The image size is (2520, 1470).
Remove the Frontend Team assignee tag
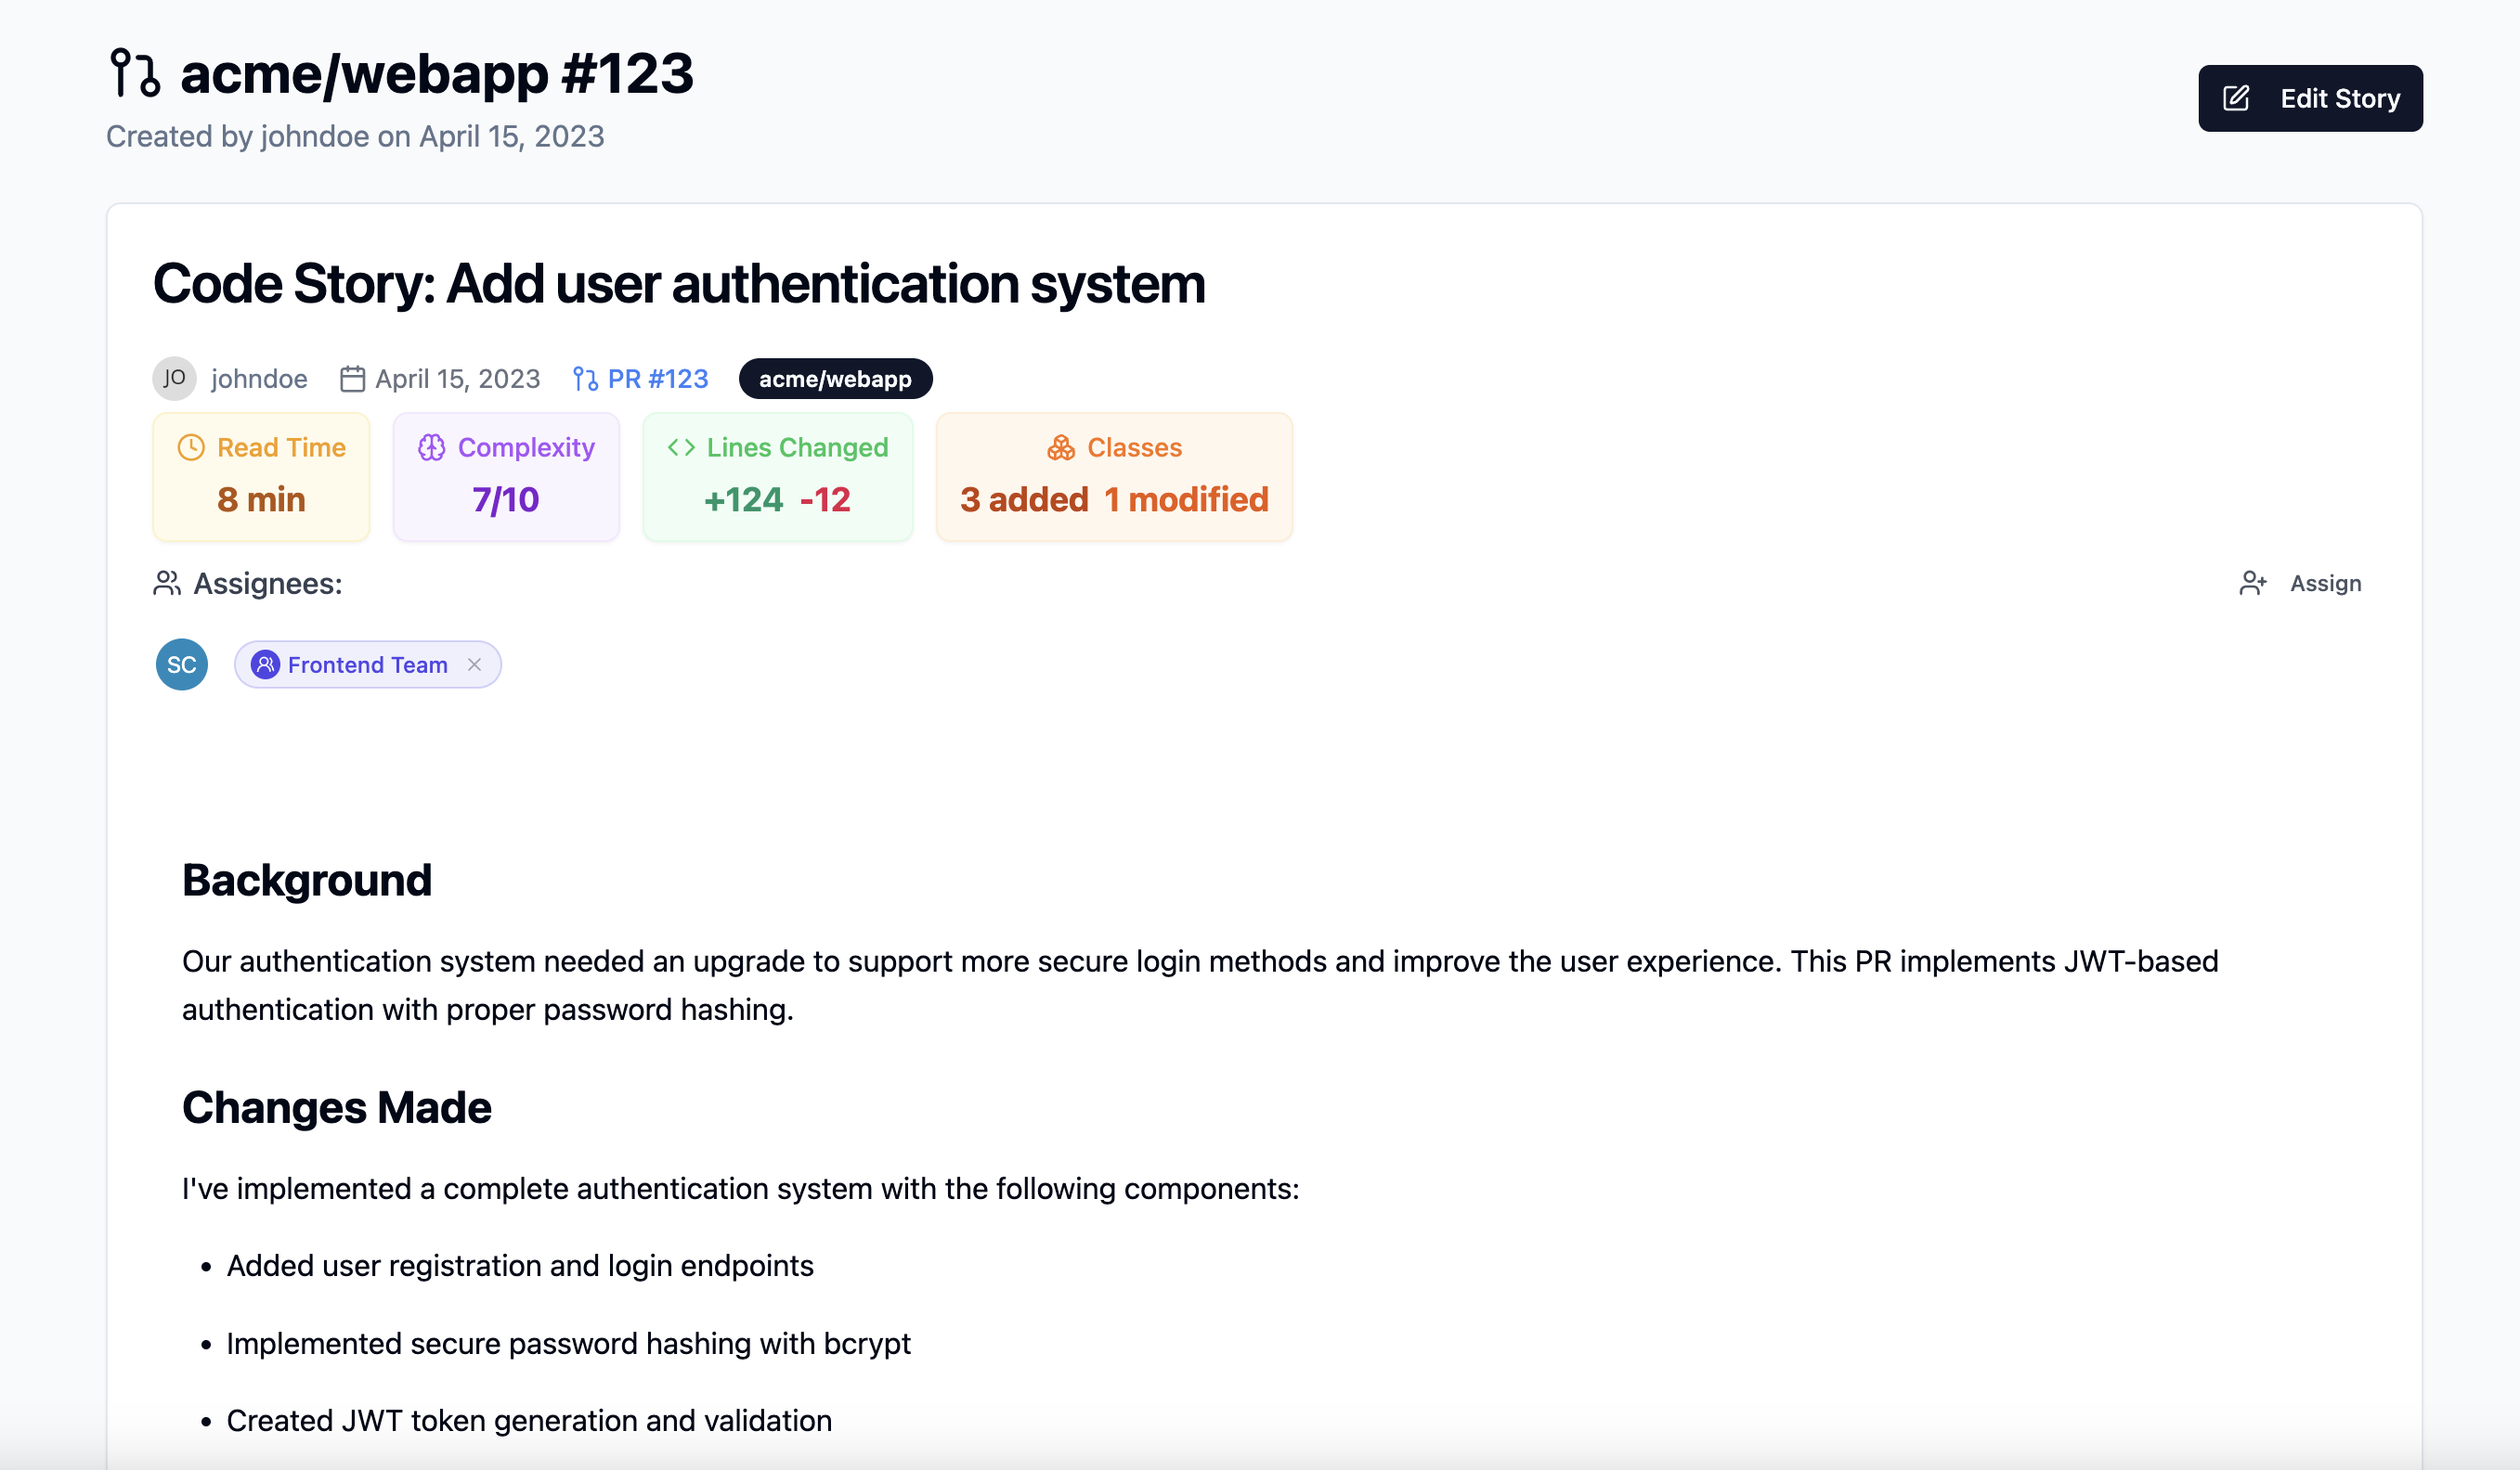474,664
